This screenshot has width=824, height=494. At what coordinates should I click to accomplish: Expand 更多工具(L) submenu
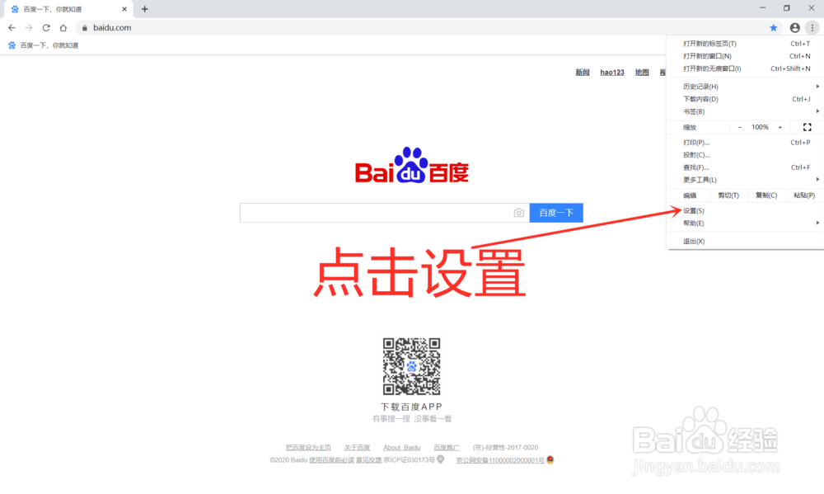pos(745,180)
